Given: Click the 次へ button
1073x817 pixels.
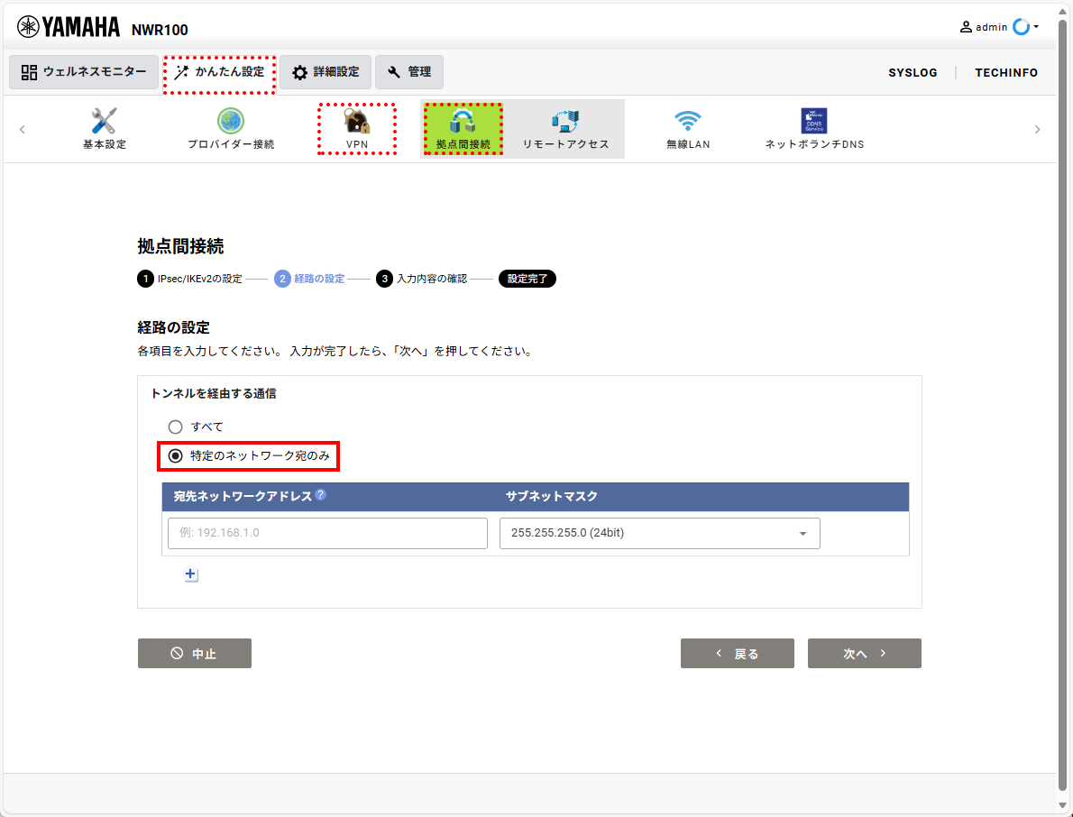Looking at the screenshot, I should (x=865, y=654).
